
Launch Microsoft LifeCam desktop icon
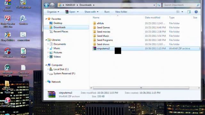[x=8, y=70]
